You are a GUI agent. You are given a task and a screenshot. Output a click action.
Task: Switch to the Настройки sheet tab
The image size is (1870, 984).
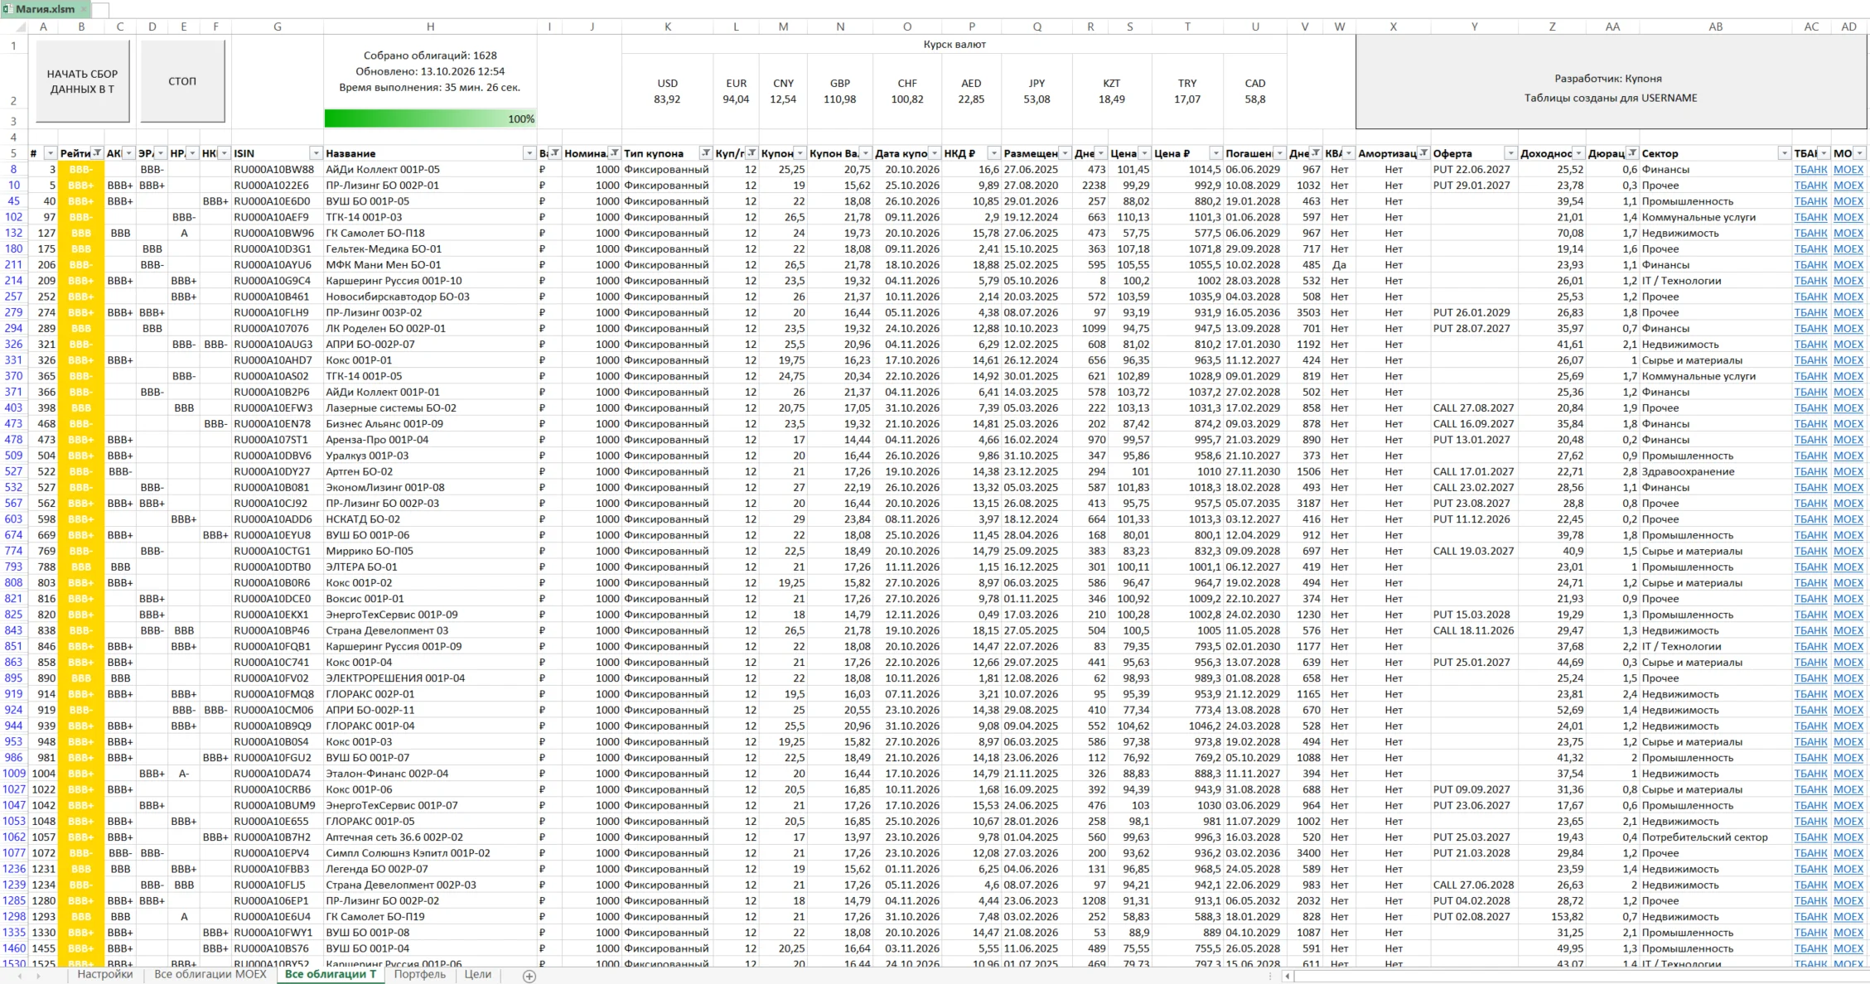click(105, 975)
